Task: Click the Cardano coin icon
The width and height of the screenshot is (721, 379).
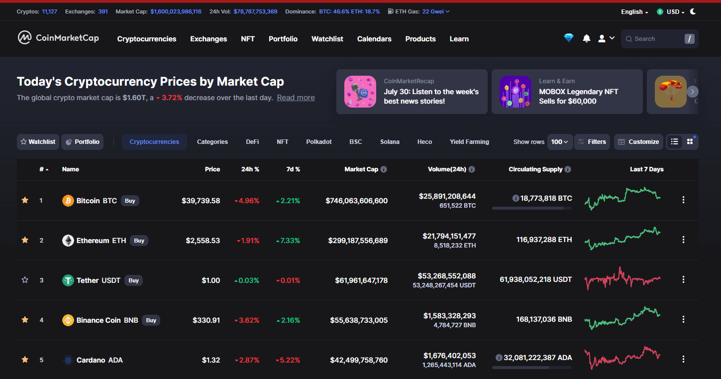Action: point(68,360)
